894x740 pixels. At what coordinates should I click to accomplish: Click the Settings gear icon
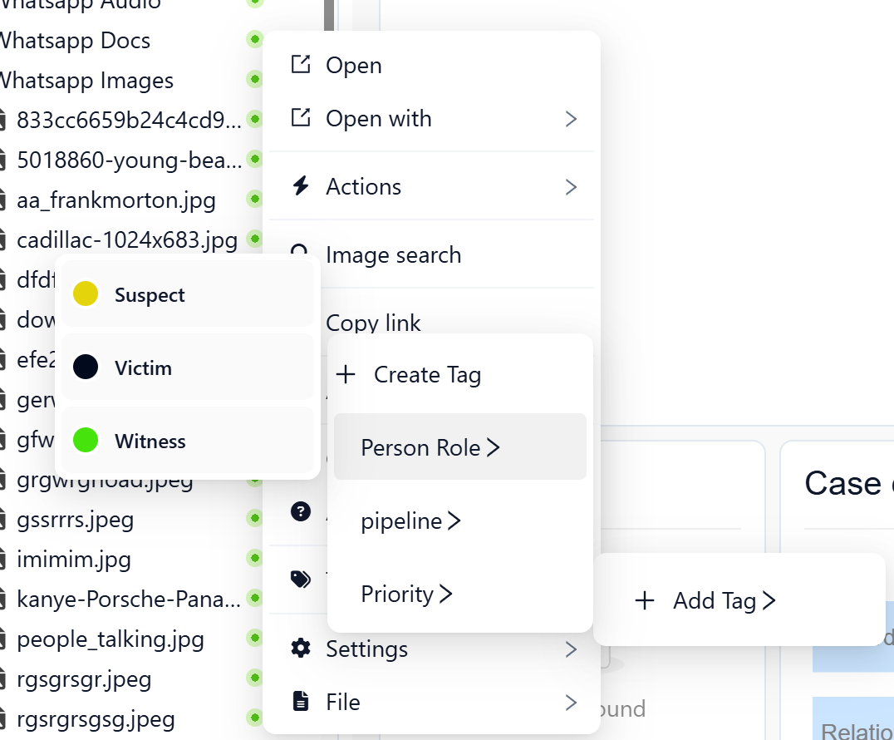click(x=300, y=649)
